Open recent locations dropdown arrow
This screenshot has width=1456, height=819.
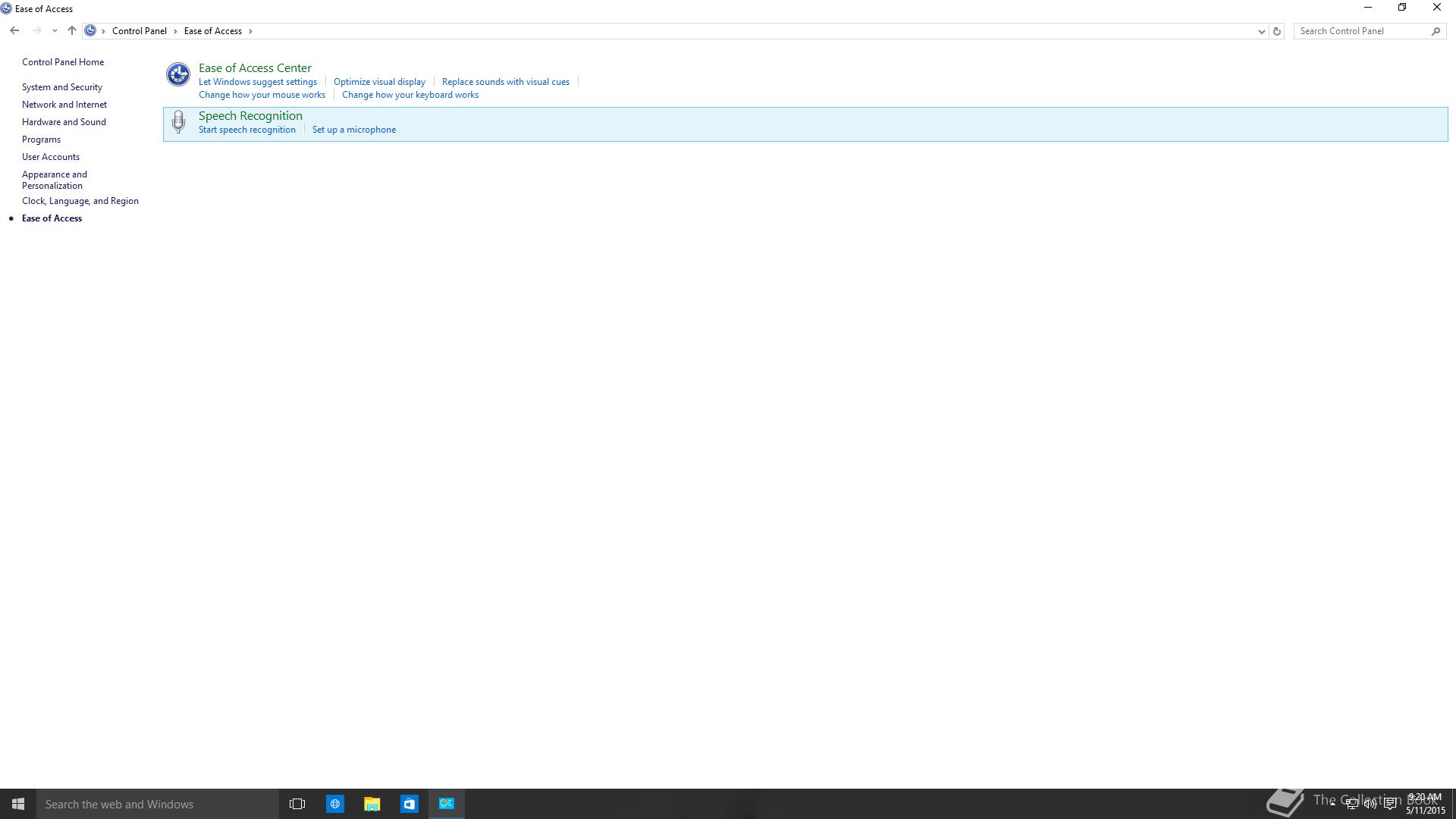(55, 31)
